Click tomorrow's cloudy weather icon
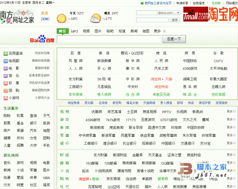The height and width of the screenshot is (189, 238). (x=96, y=18)
